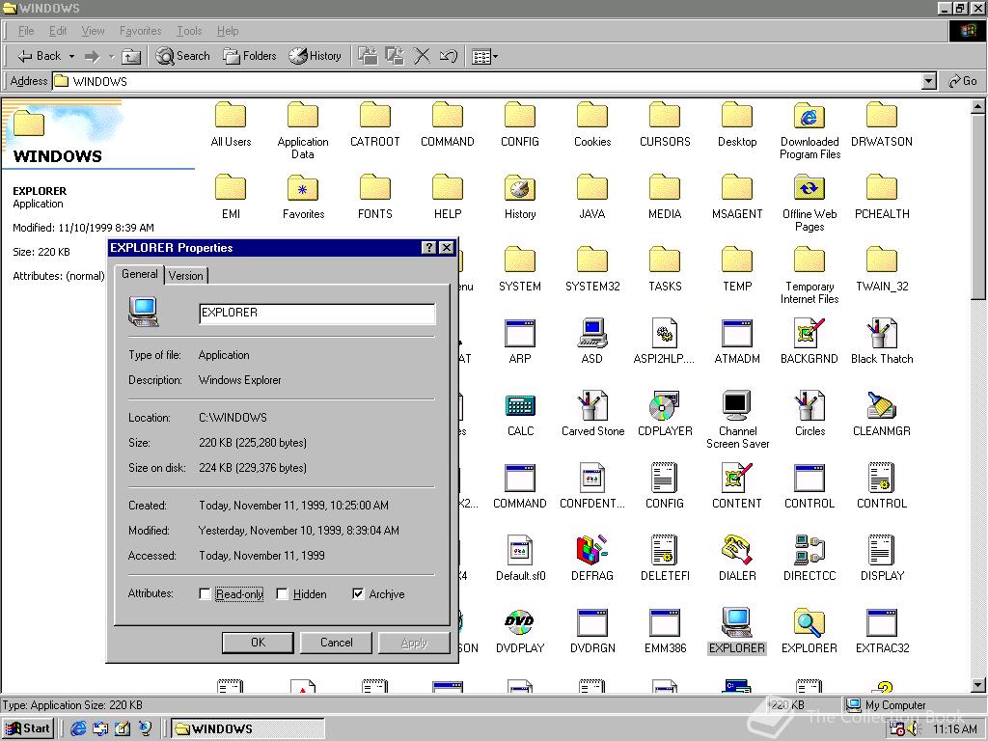Image resolution: width=988 pixels, height=741 pixels.
Task: Check the Hidden attribute checkbox
Action: pos(281,593)
